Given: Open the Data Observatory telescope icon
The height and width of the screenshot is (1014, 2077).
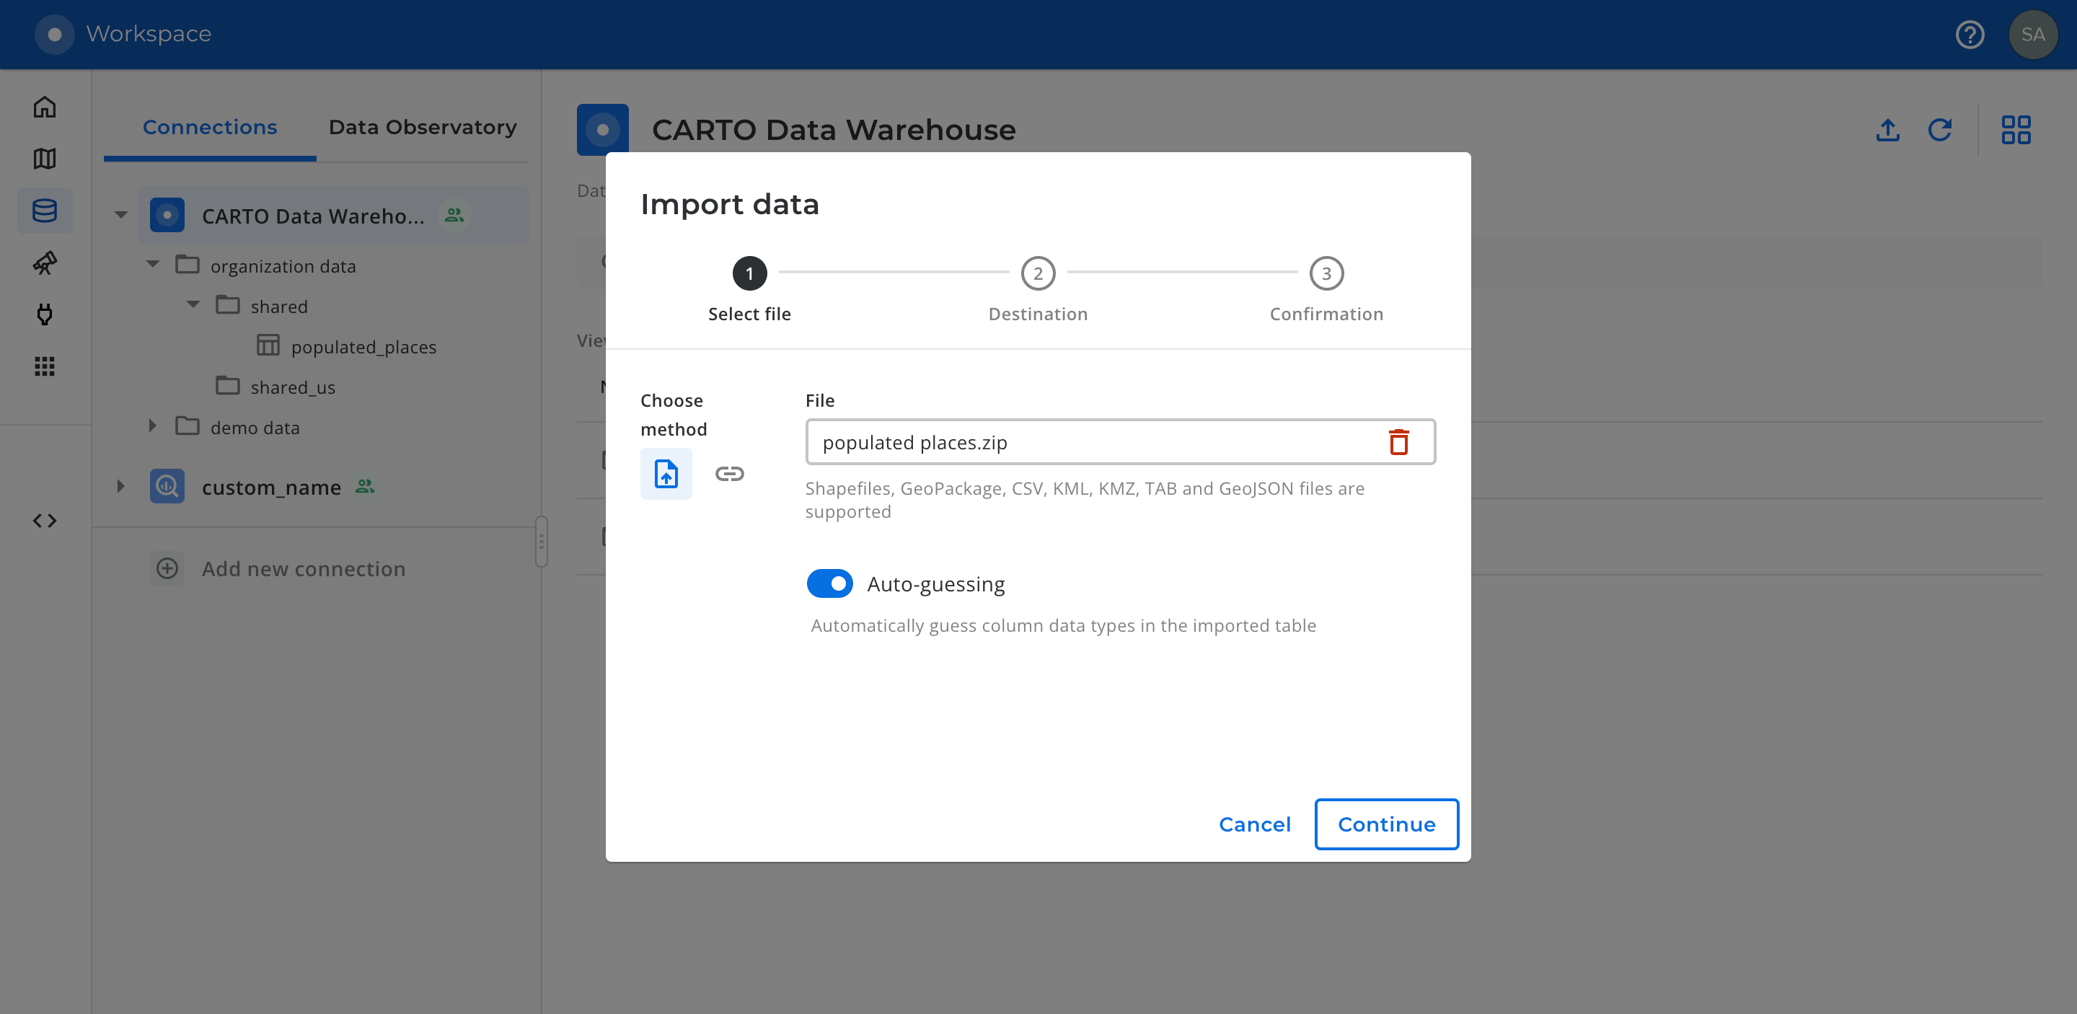Looking at the screenshot, I should click(x=44, y=263).
